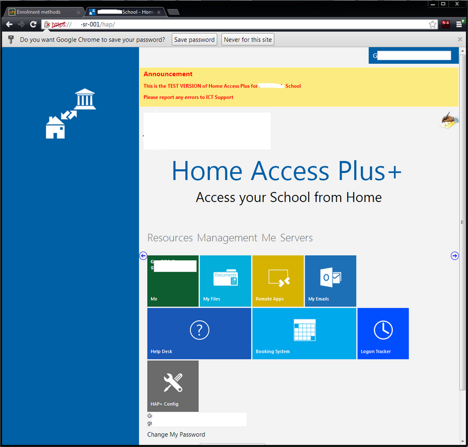
Task: Click 'Access your School from Home' text
Action: pos(289,197)
